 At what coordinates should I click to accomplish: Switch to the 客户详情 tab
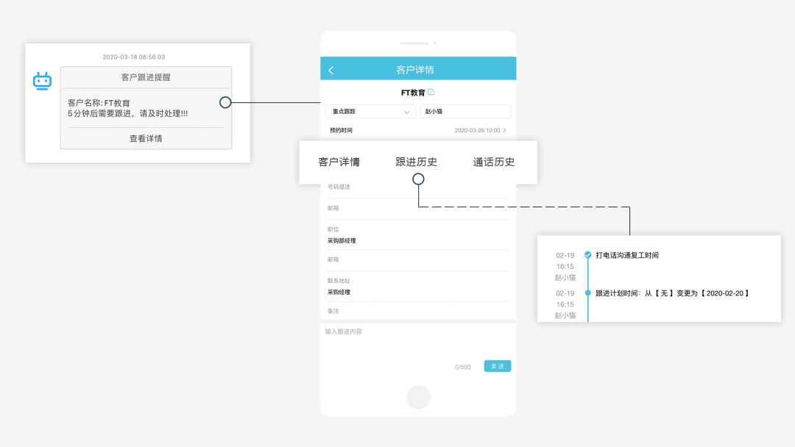(x=339, y=162)
